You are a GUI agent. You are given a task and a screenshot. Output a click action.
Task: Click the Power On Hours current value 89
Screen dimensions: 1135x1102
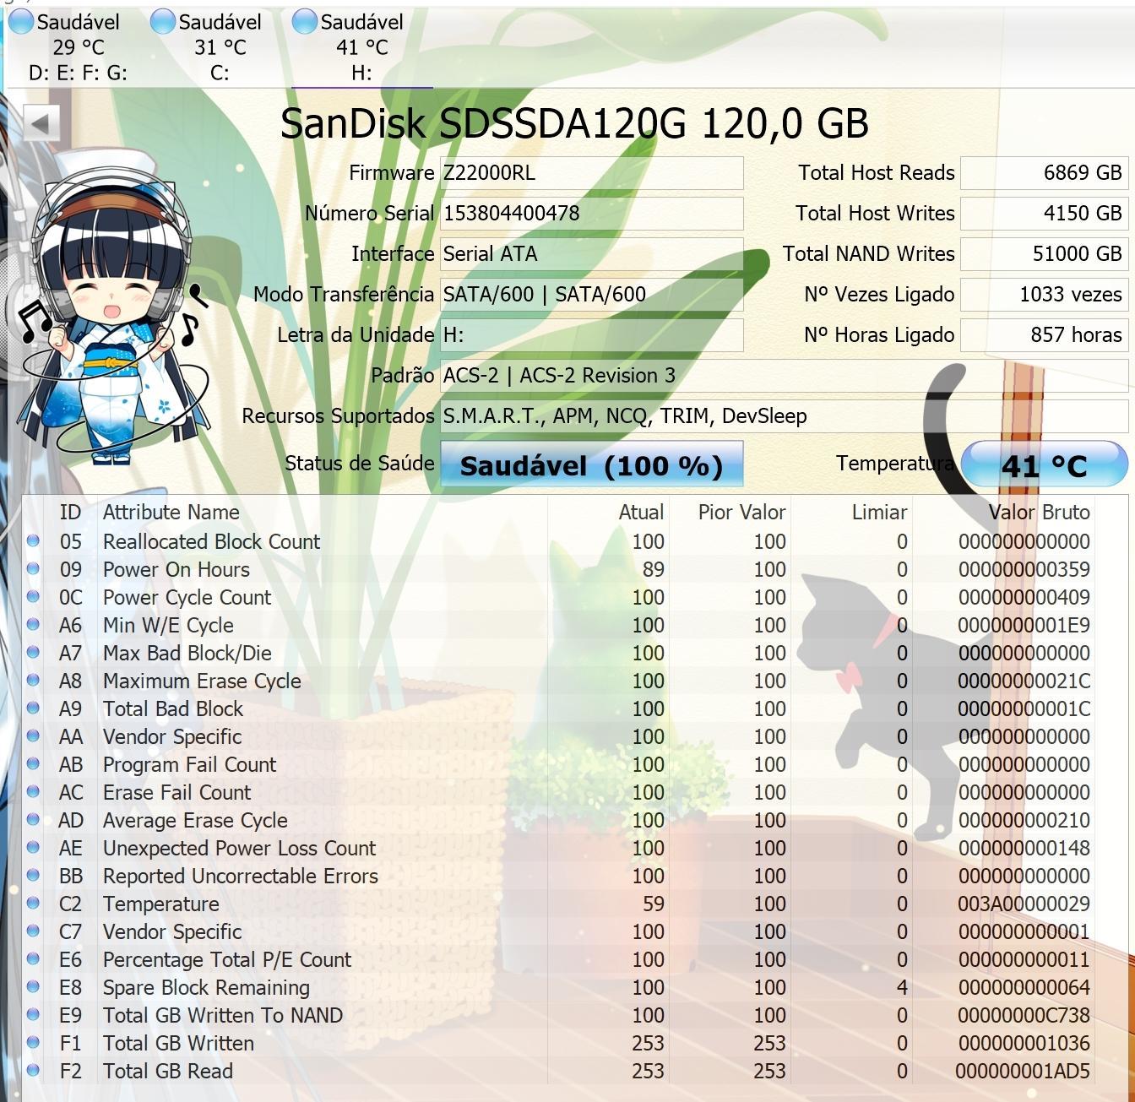pos(653,569)
